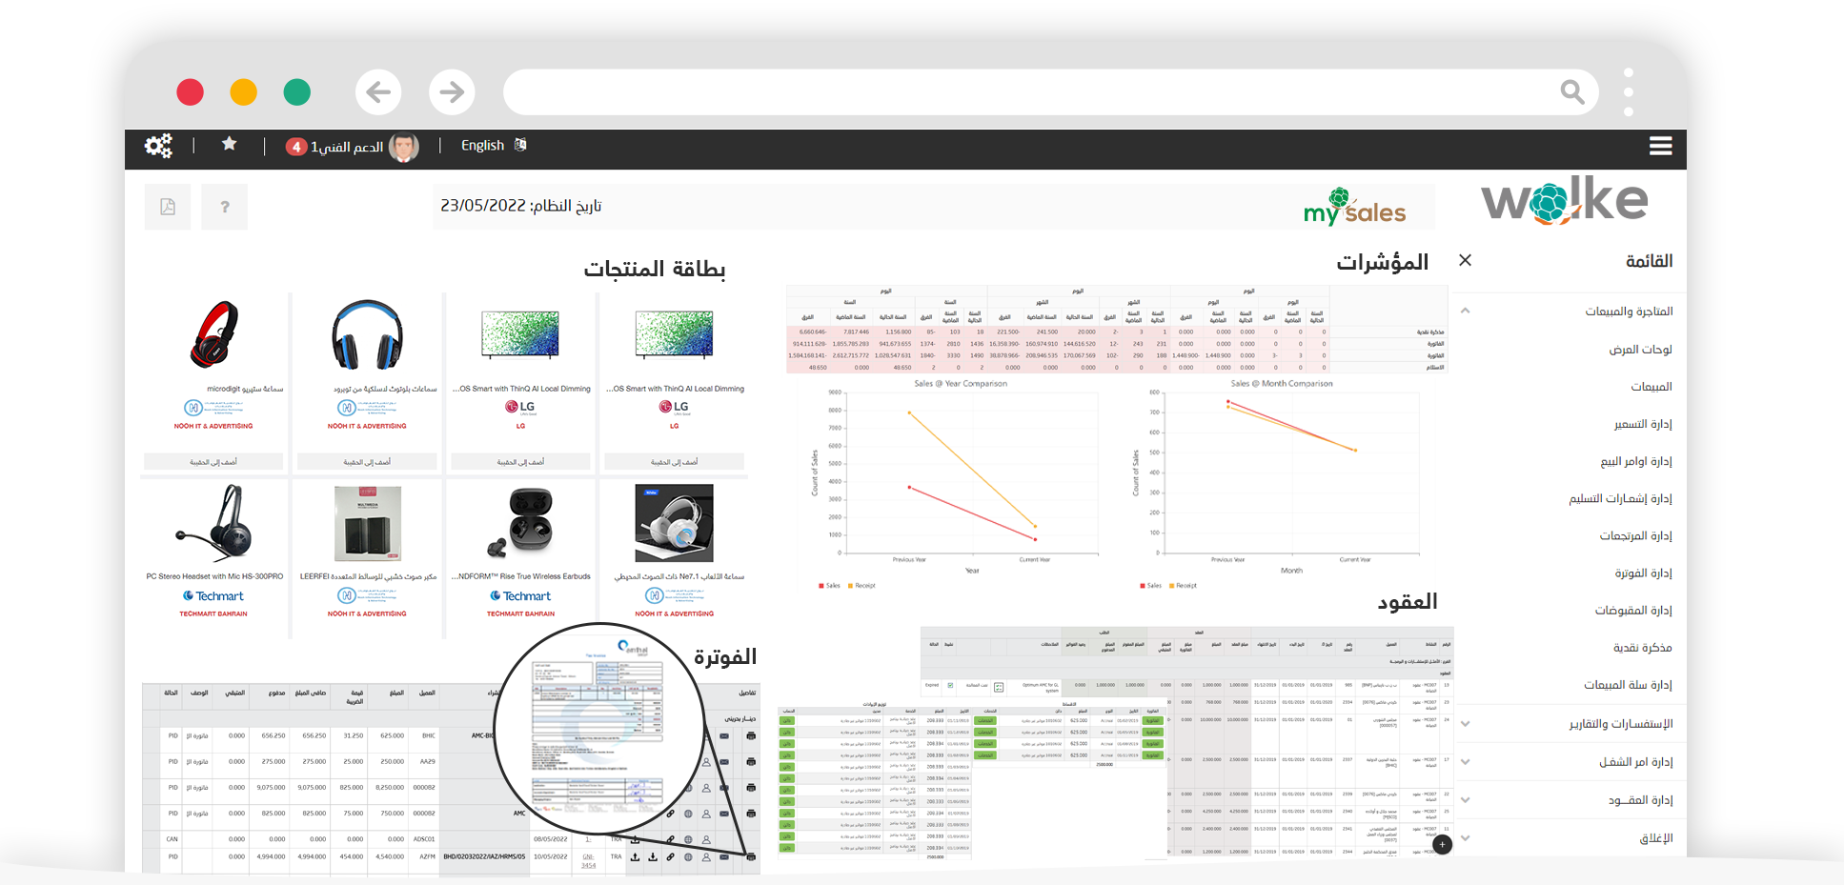This screenshot has width=1844, height=885.
Task: Open the settings gears icon
Action: click(x=158, y=146)
